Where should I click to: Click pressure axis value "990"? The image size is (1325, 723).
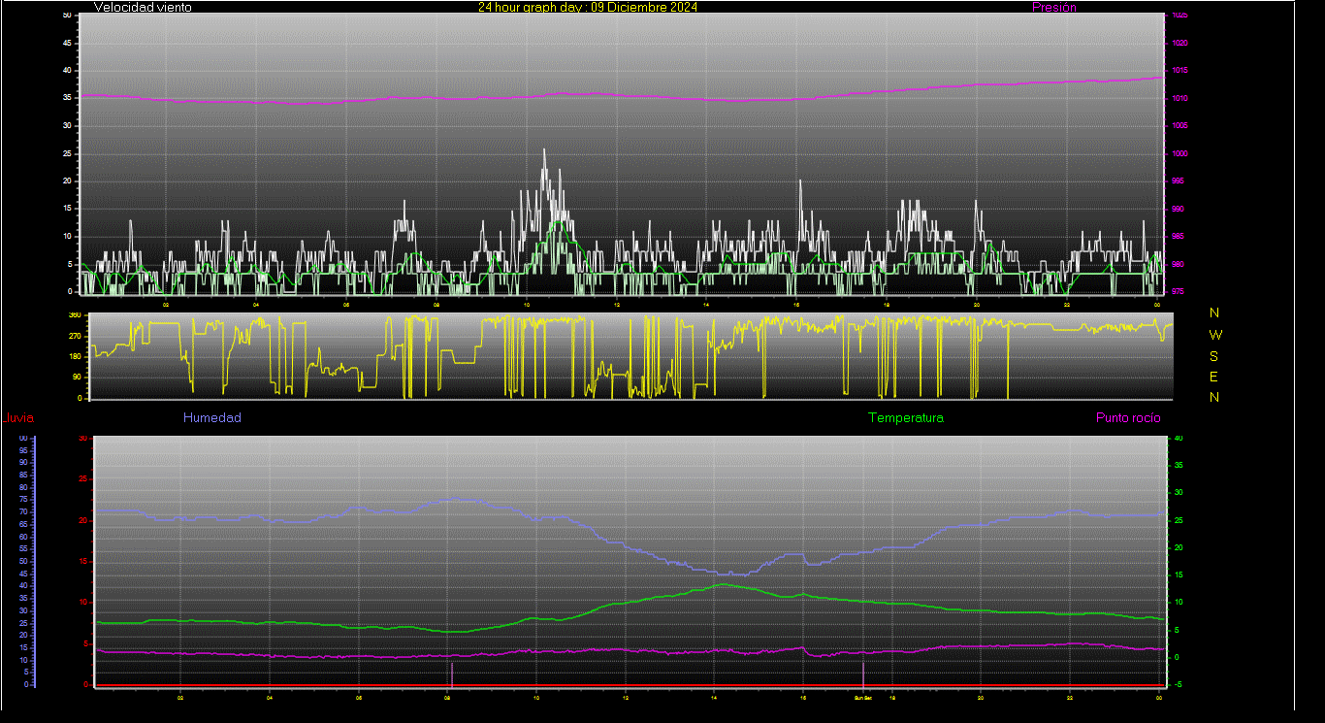coord(1178,209)
